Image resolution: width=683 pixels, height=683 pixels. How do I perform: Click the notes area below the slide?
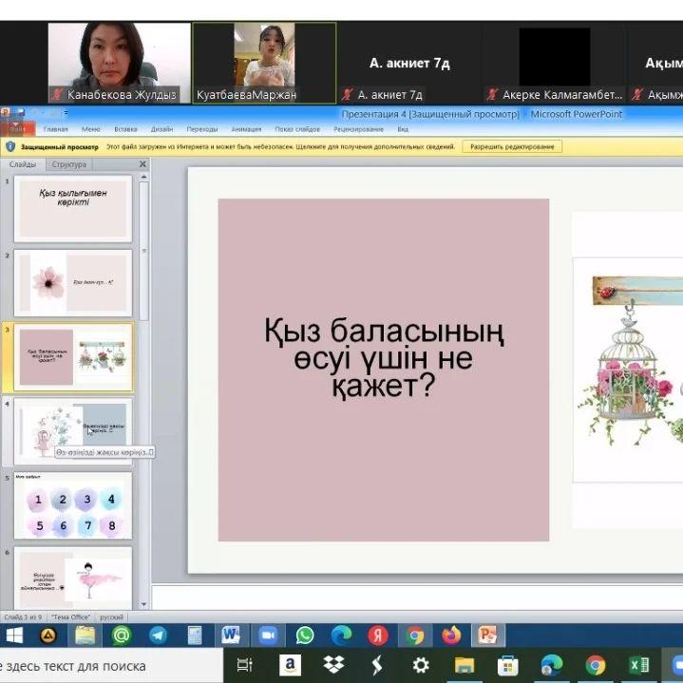pos(417,597)
